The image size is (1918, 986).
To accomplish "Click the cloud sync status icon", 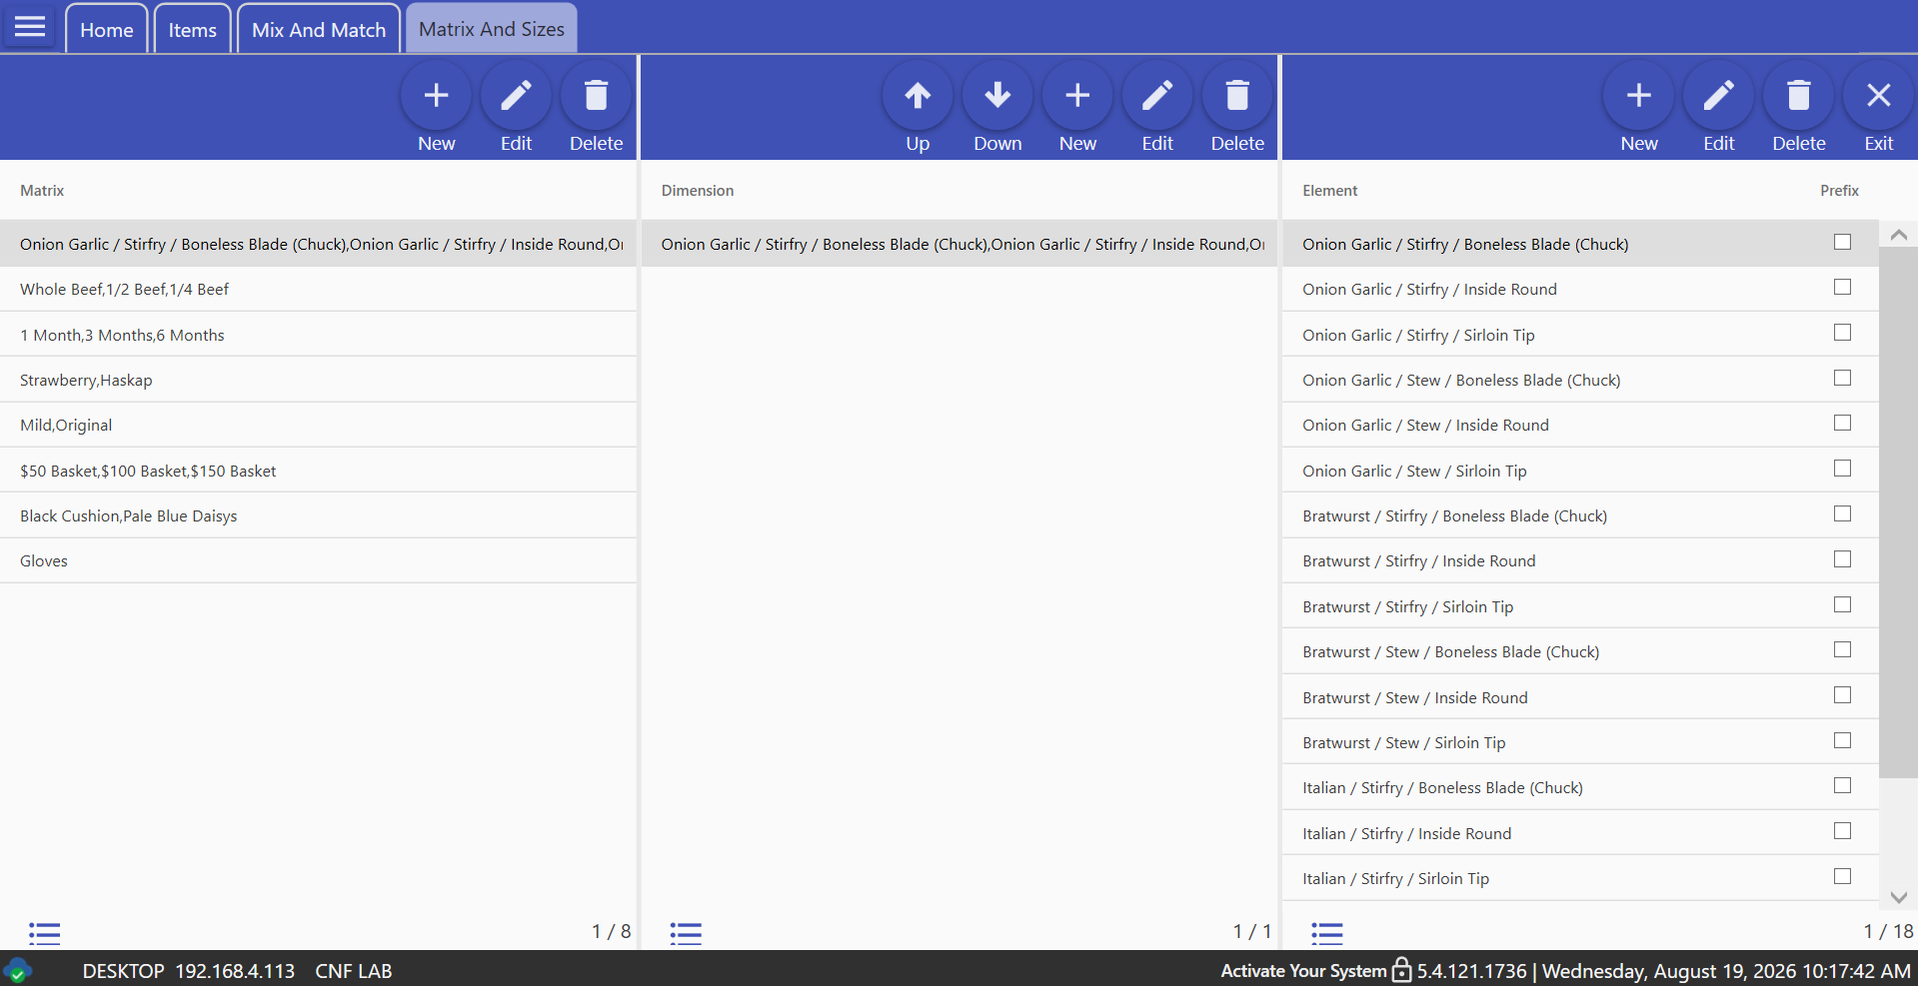I will pyautogui.click(x=17, y=971).
